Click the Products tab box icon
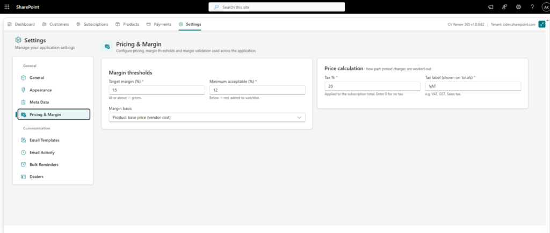 [x=118, y=24]
